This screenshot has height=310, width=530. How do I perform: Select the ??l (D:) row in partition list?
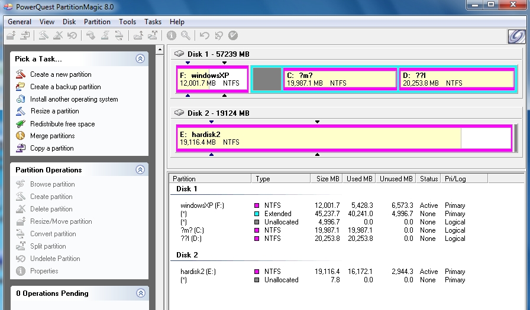(x=323, y=239)
